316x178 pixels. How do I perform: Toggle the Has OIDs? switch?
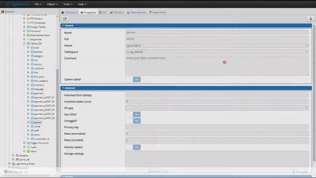(x=133, y=114)
